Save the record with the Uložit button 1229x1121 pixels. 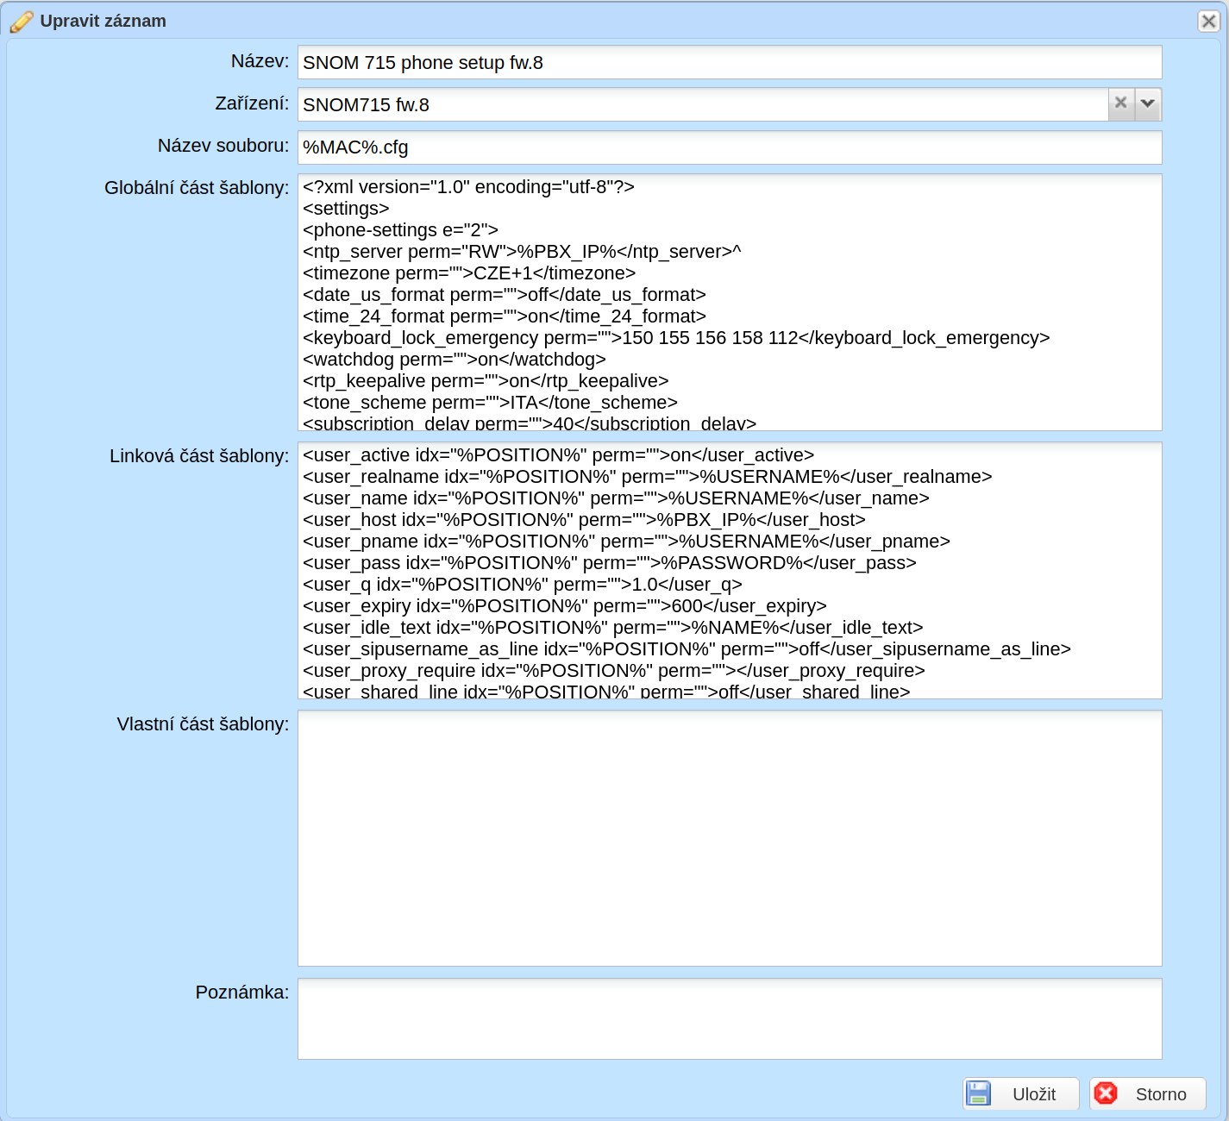[1021, 1093]
